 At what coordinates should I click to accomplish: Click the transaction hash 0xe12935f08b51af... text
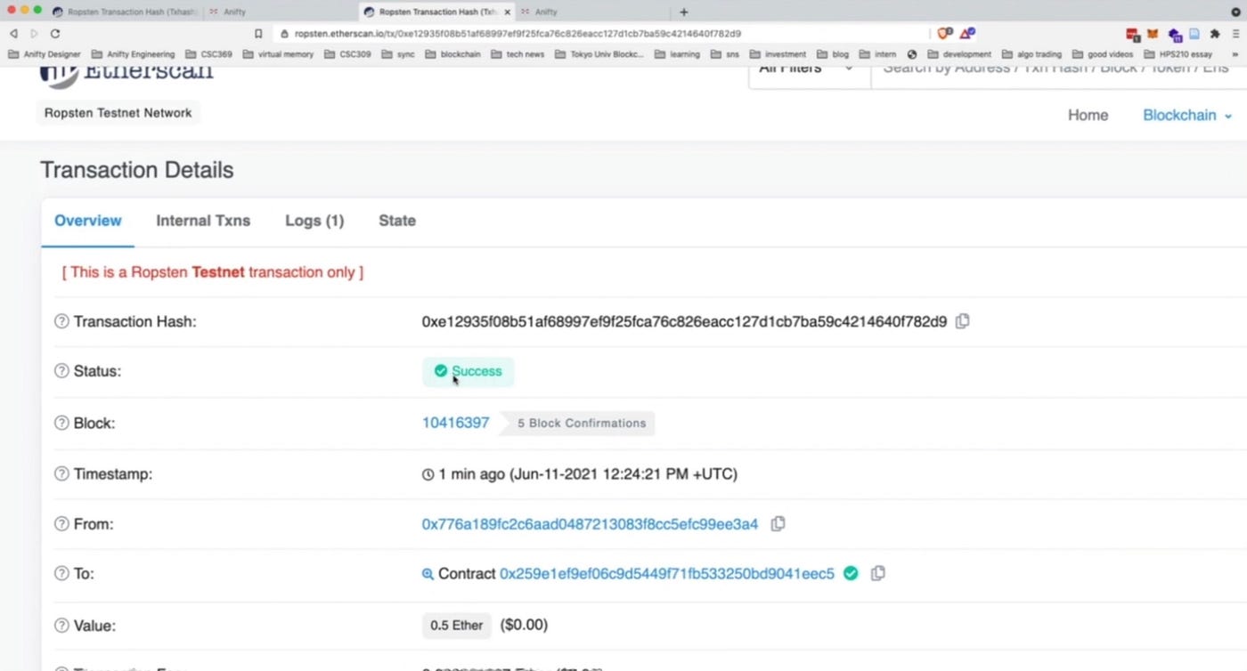tap(684, 321)
